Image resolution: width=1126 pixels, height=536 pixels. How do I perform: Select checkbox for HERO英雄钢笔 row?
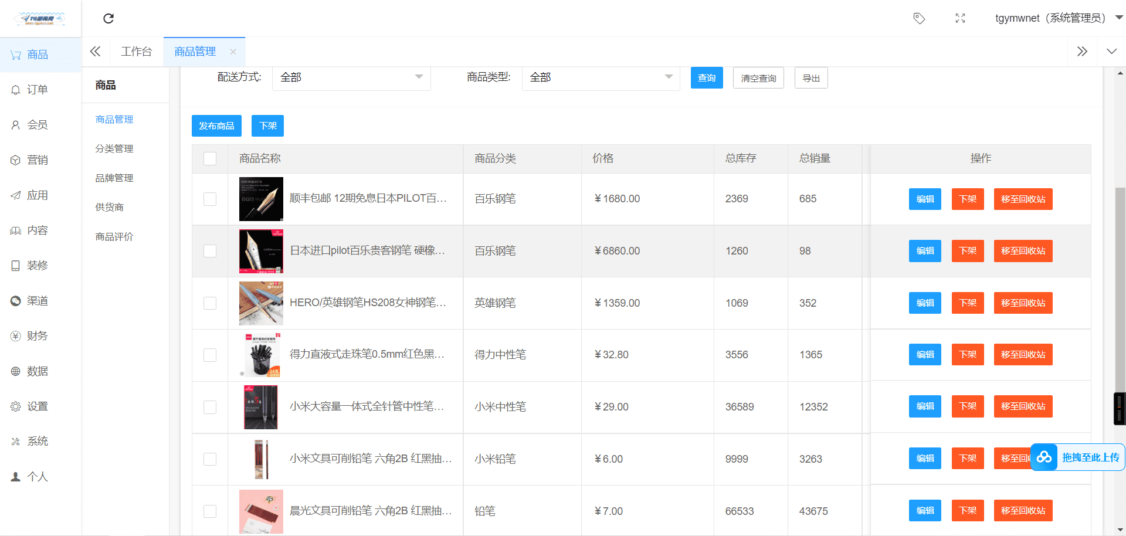210,303
